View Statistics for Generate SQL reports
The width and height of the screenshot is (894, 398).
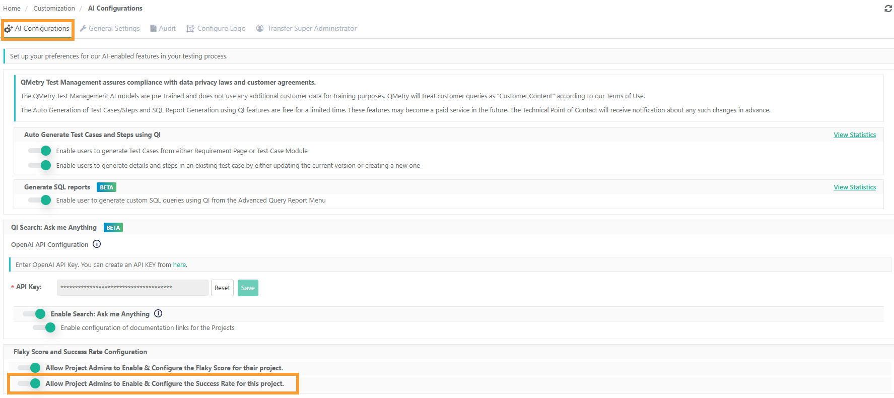click(x=855, y=187)
